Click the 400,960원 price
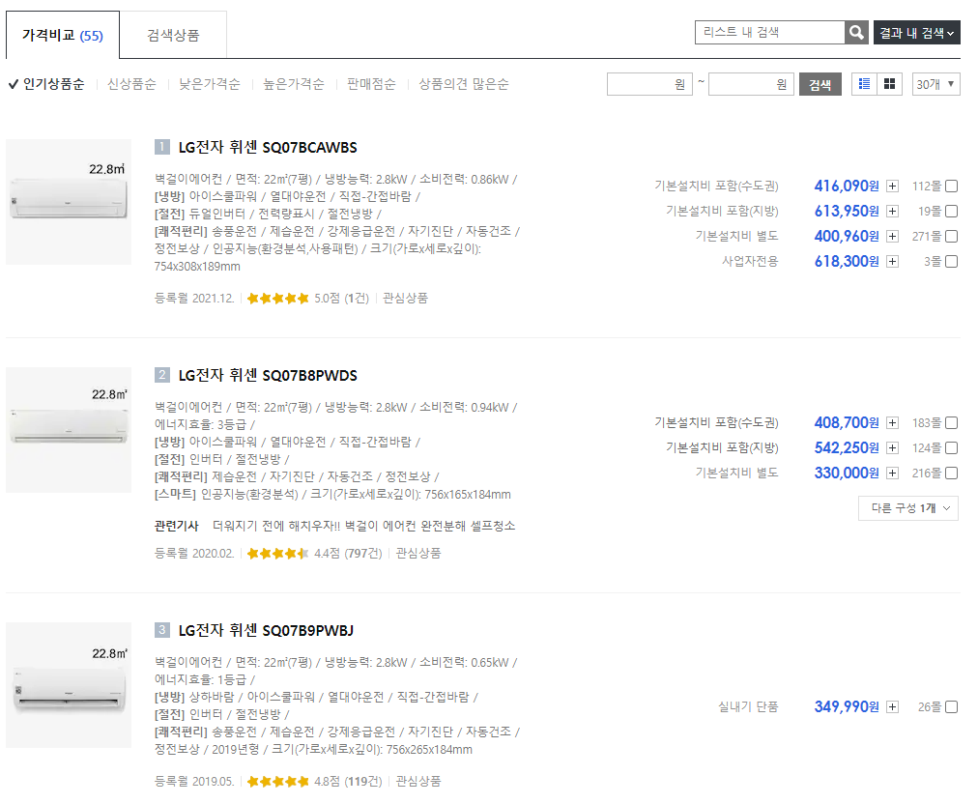 tap(847, 237)
